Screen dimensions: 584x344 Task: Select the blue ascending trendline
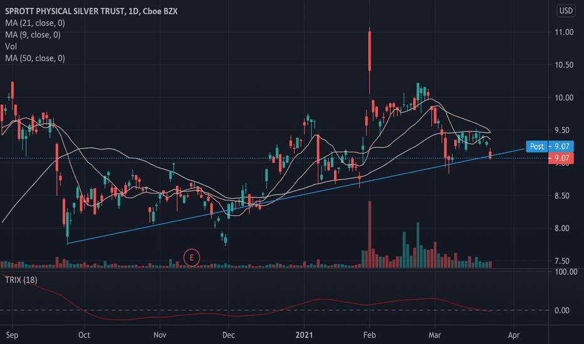point(296,196)
